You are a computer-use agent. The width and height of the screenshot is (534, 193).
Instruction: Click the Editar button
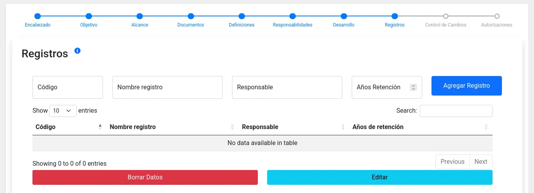379,177
